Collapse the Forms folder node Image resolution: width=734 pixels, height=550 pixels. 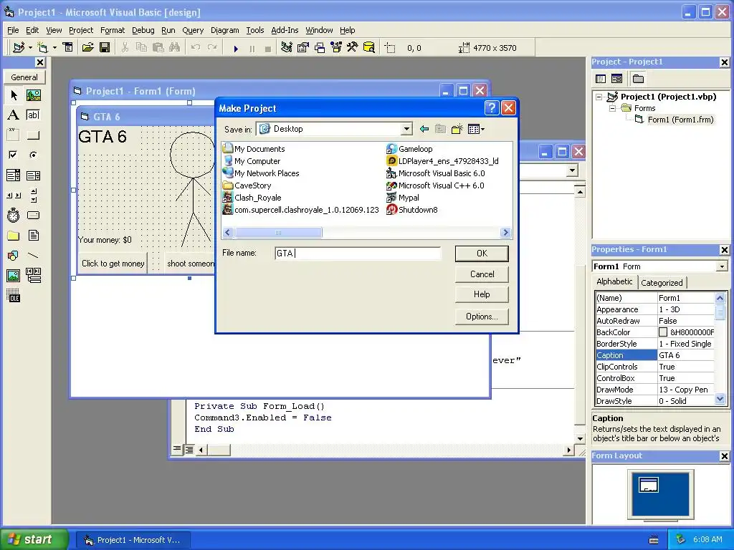coord(612,108)
